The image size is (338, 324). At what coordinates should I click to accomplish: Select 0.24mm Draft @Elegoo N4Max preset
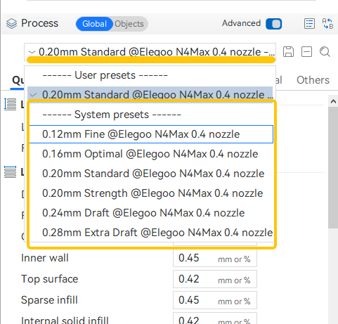[x=151, y=213]
